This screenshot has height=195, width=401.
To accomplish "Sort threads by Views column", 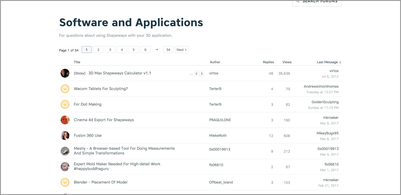I will [x=287, y=62].
